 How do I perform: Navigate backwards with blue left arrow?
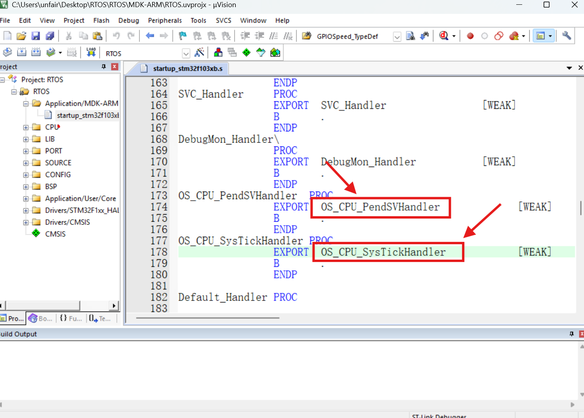(150, 36)
